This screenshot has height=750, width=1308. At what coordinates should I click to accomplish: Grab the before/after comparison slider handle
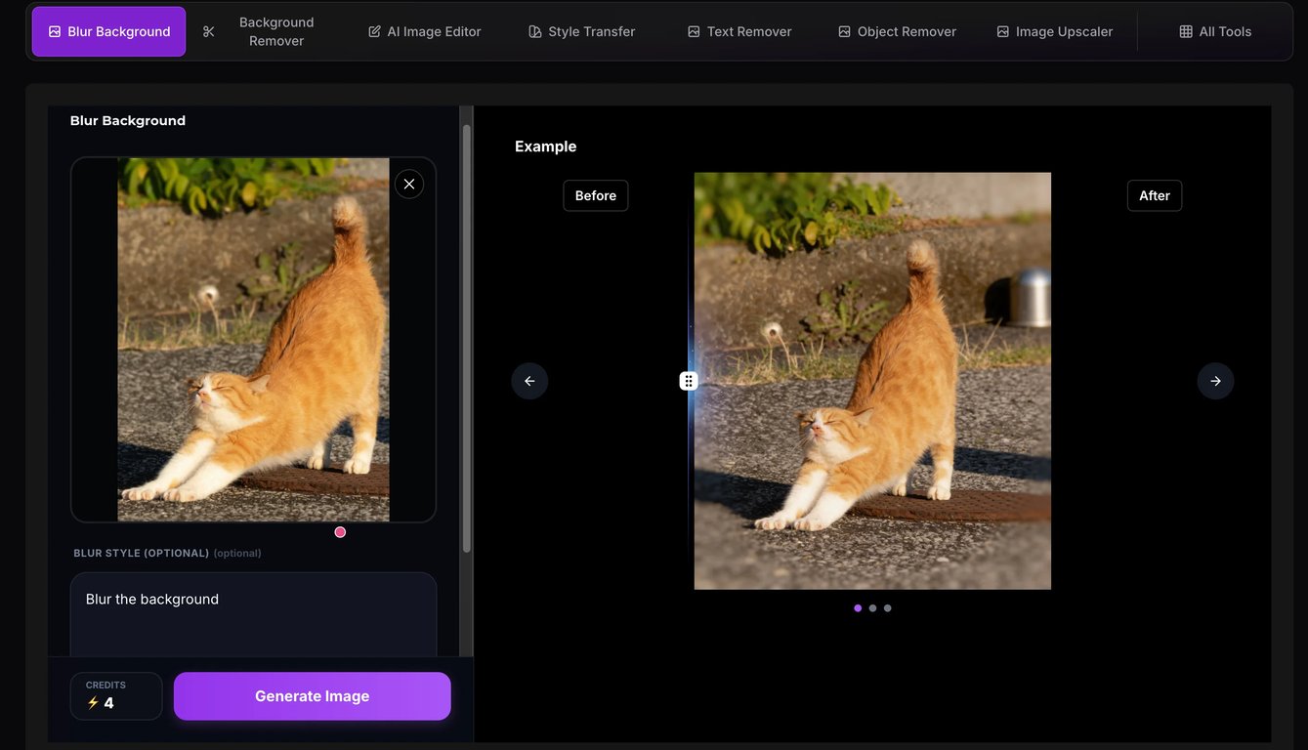[x=689, y=381]
